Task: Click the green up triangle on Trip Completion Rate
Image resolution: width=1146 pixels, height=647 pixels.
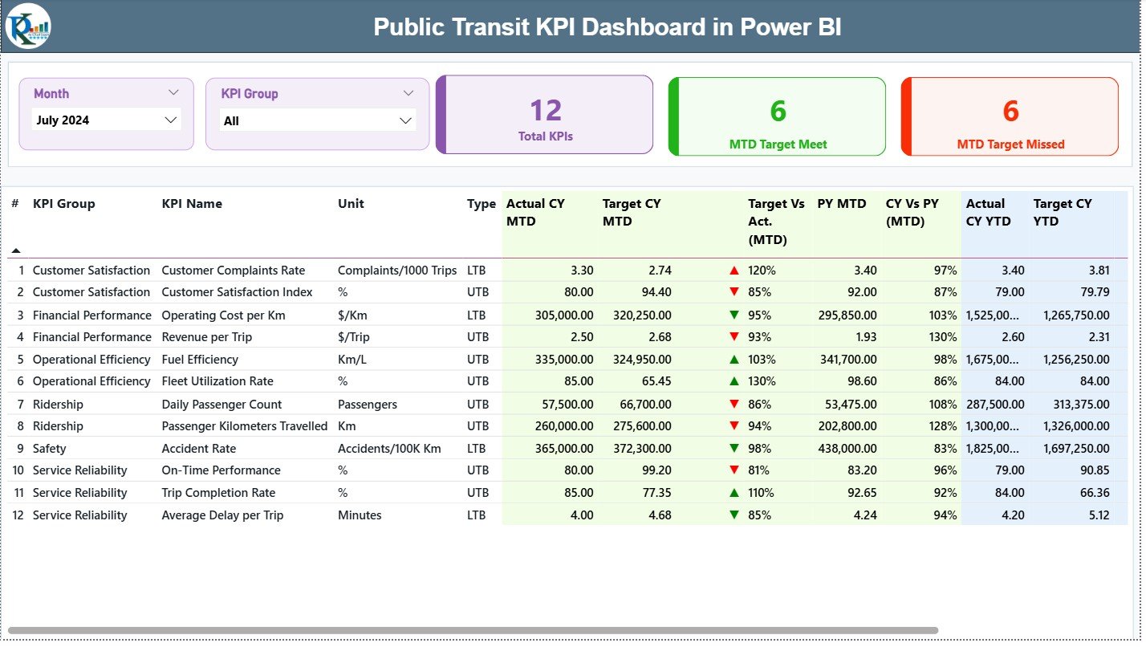Action: click(734, 493)
